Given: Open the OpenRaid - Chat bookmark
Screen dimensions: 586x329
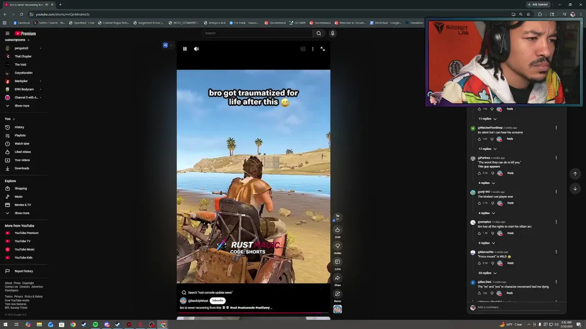Looking at the screenshot, I should [x=81, y=23].
